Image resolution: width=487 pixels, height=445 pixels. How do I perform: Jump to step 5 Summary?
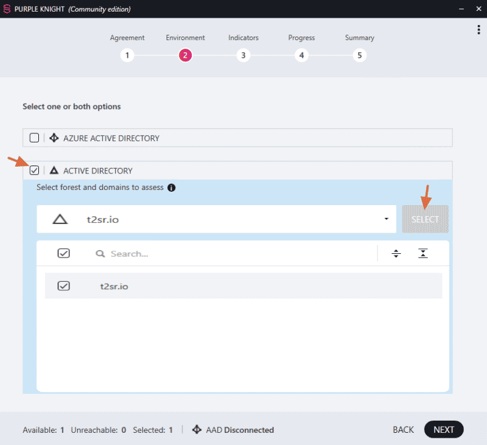coord(359,55)
